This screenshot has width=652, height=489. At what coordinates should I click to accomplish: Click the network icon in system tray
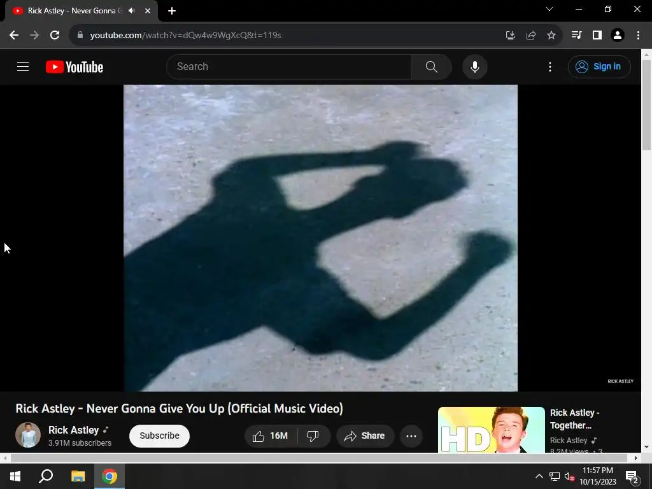(555, 476)
